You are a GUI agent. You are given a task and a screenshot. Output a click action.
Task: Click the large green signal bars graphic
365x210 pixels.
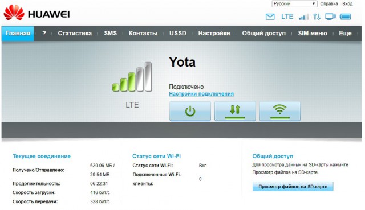click(132, 77)
